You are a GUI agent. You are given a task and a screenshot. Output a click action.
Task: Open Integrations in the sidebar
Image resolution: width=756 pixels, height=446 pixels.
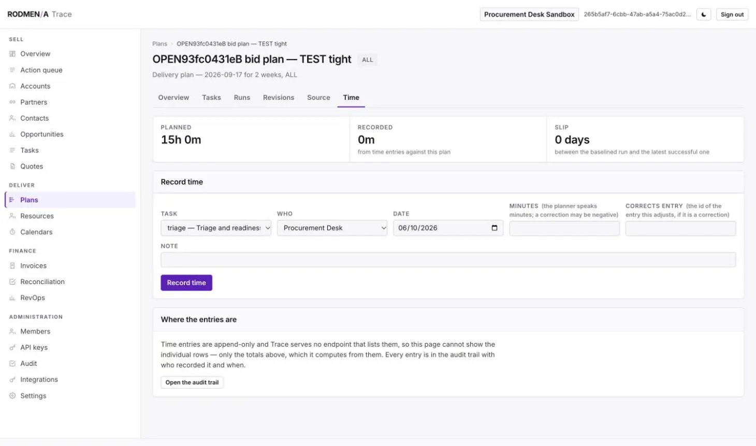pos(70,379)
